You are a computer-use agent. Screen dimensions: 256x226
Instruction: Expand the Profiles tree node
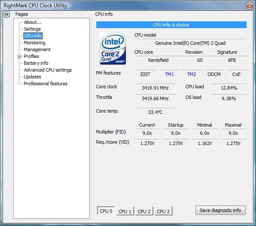(x=19, y=57)
